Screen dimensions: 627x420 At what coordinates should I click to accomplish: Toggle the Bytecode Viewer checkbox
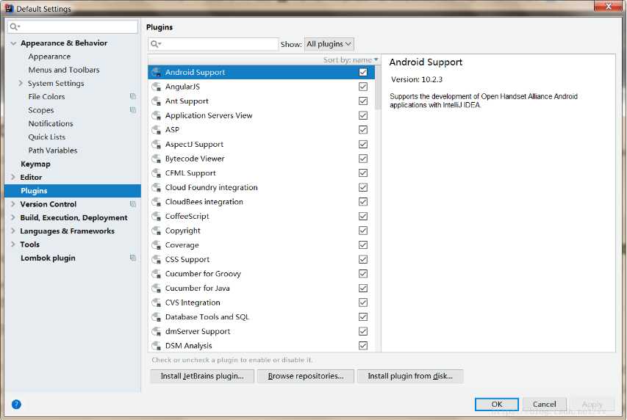[x=363, y=159]
